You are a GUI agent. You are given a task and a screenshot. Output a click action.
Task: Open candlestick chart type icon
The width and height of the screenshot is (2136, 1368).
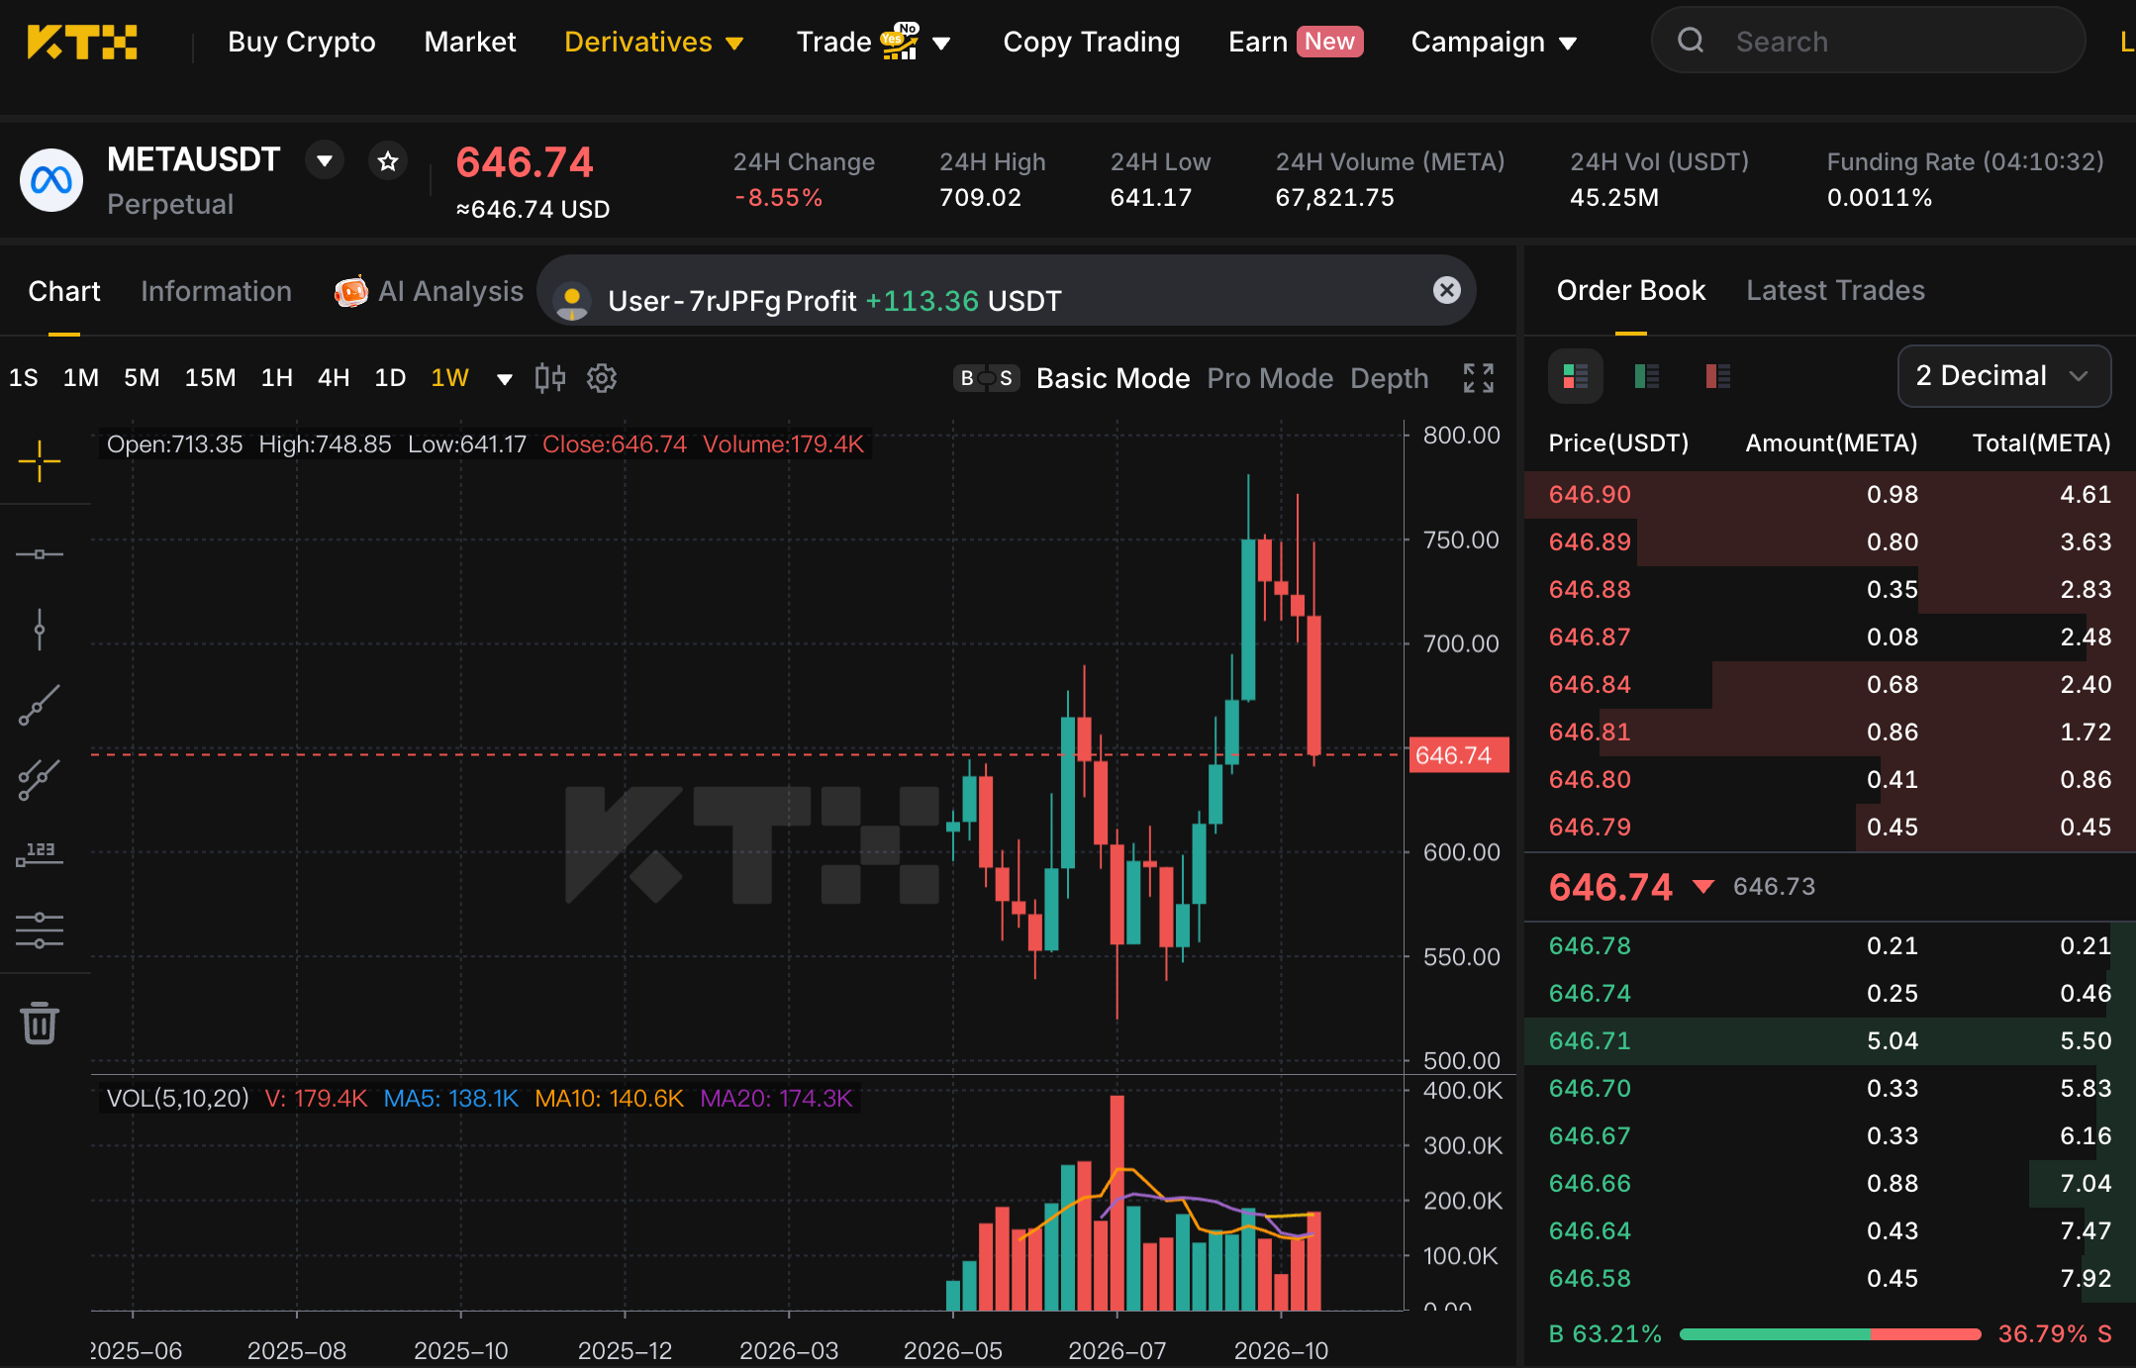click(x=550, y=377)
